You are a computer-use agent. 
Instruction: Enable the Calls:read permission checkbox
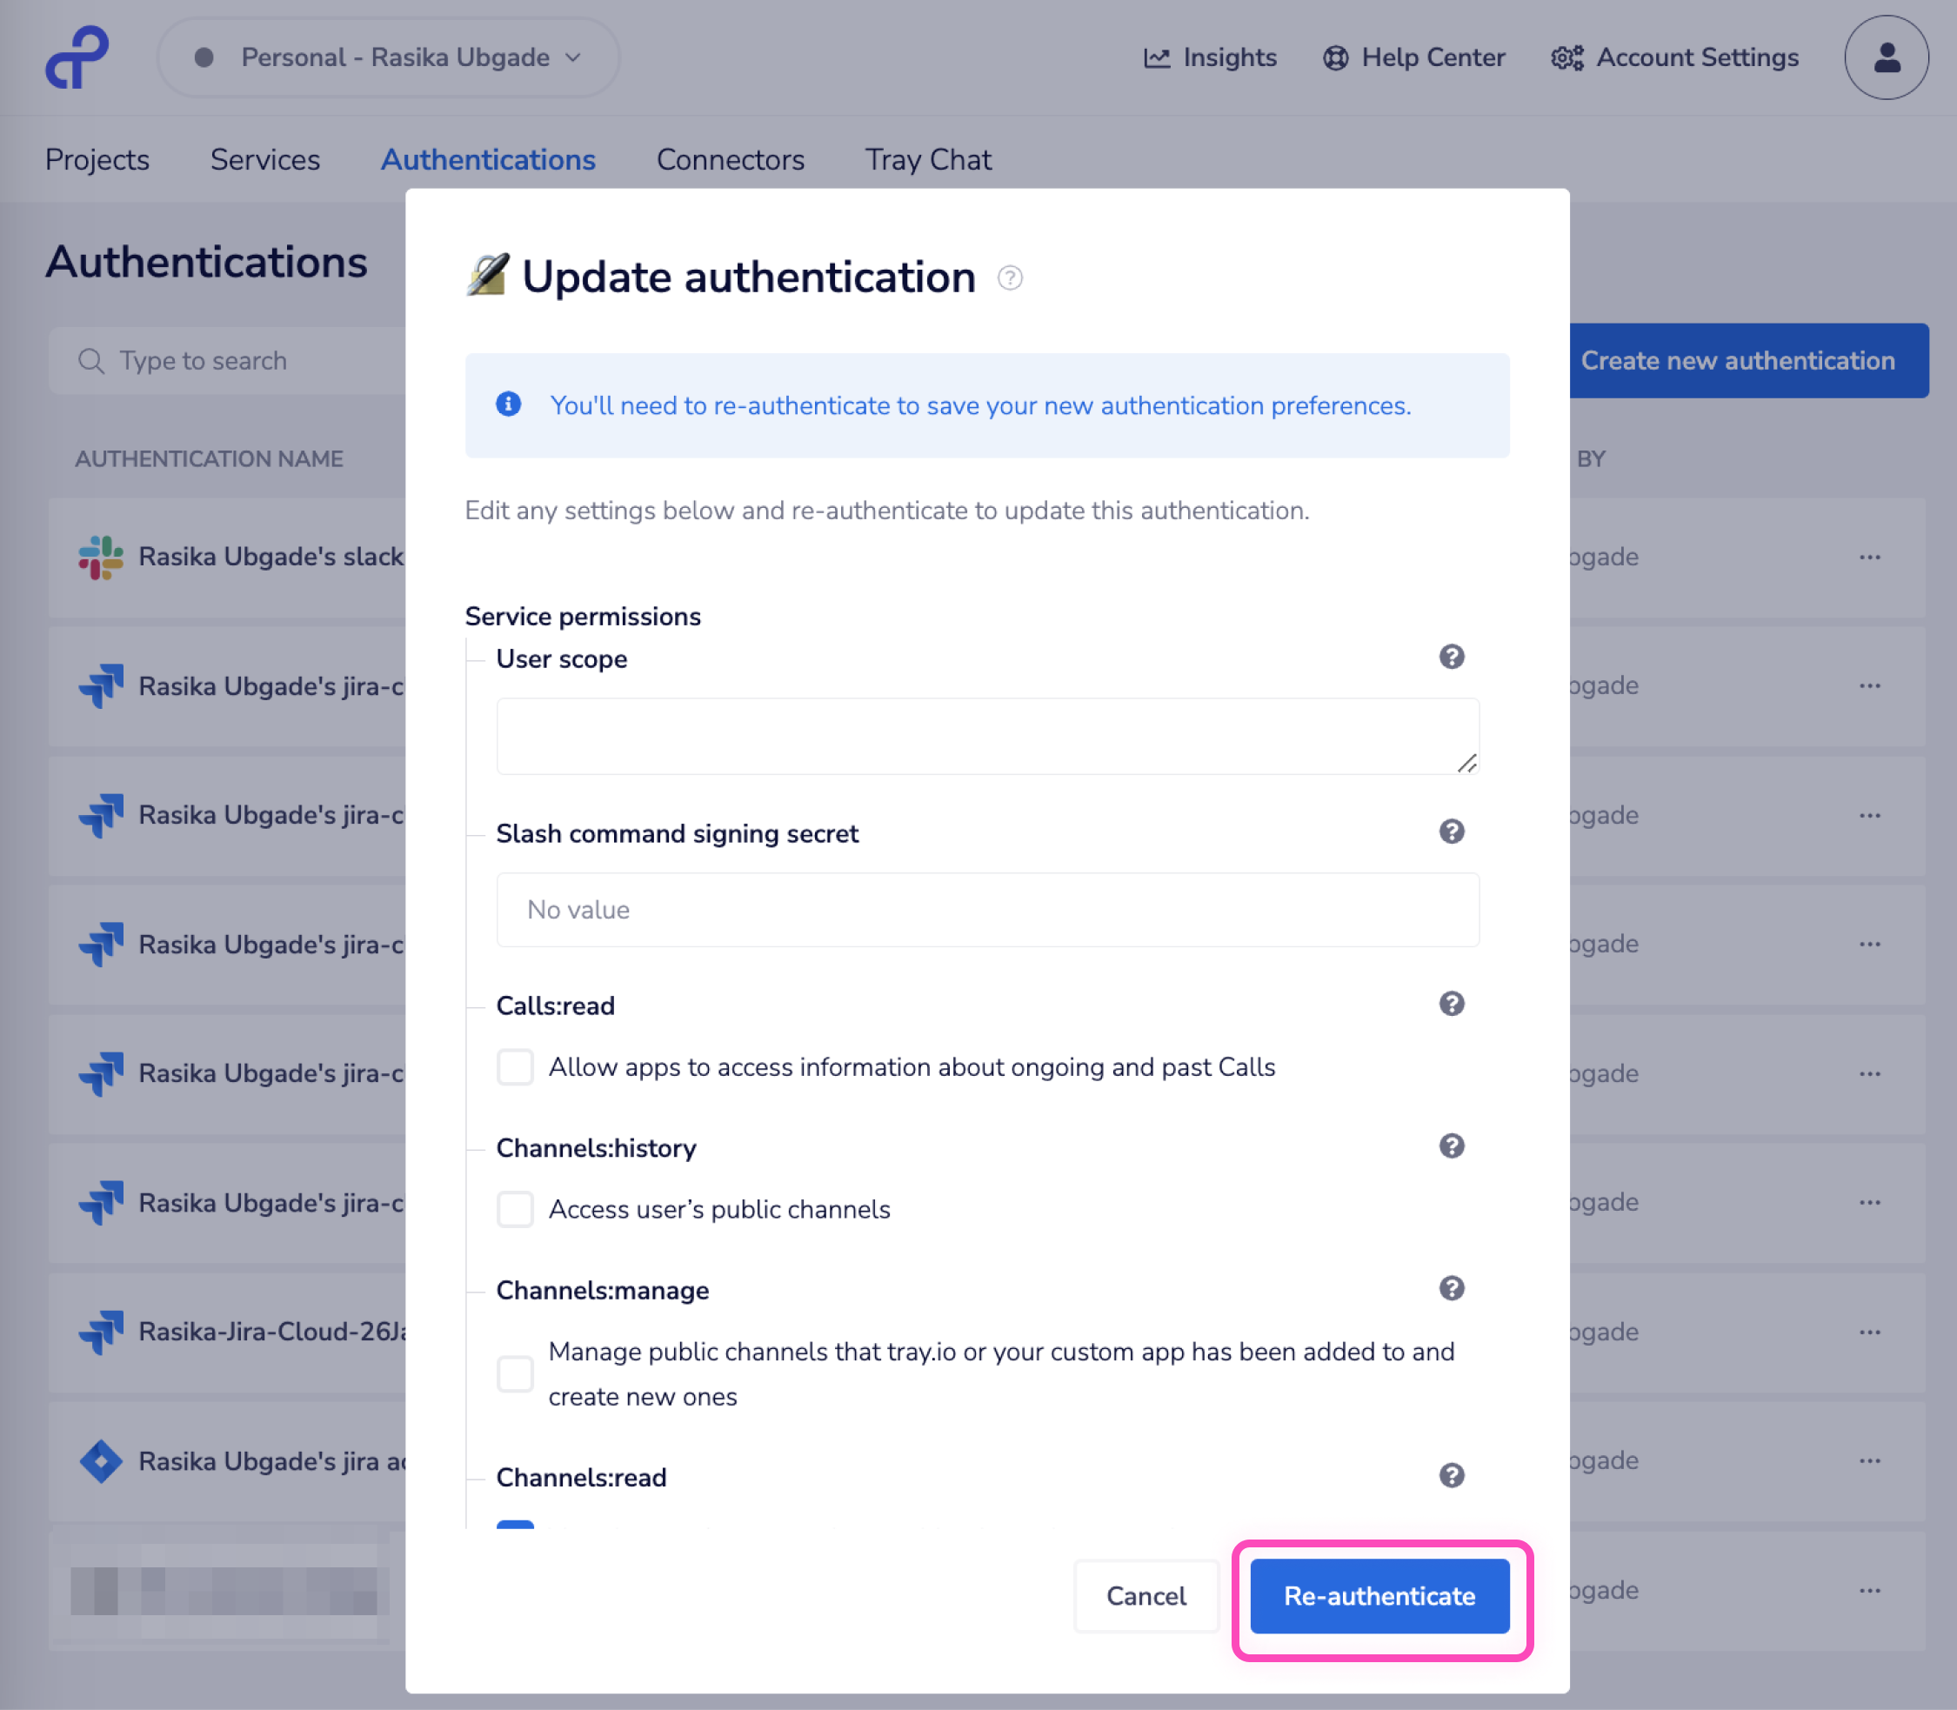pos(515,1067)
